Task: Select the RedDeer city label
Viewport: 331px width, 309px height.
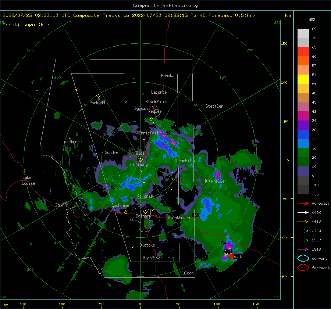Action: pyautogui.click(x=156, y=111)
